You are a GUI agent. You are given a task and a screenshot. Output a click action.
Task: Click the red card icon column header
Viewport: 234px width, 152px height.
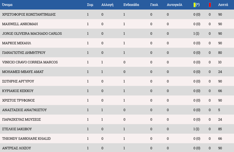(x=210, y=5)
